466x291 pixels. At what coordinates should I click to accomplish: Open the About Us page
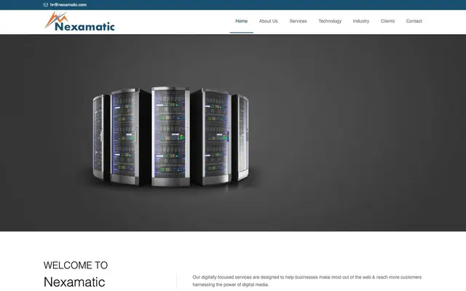[269, 21]
